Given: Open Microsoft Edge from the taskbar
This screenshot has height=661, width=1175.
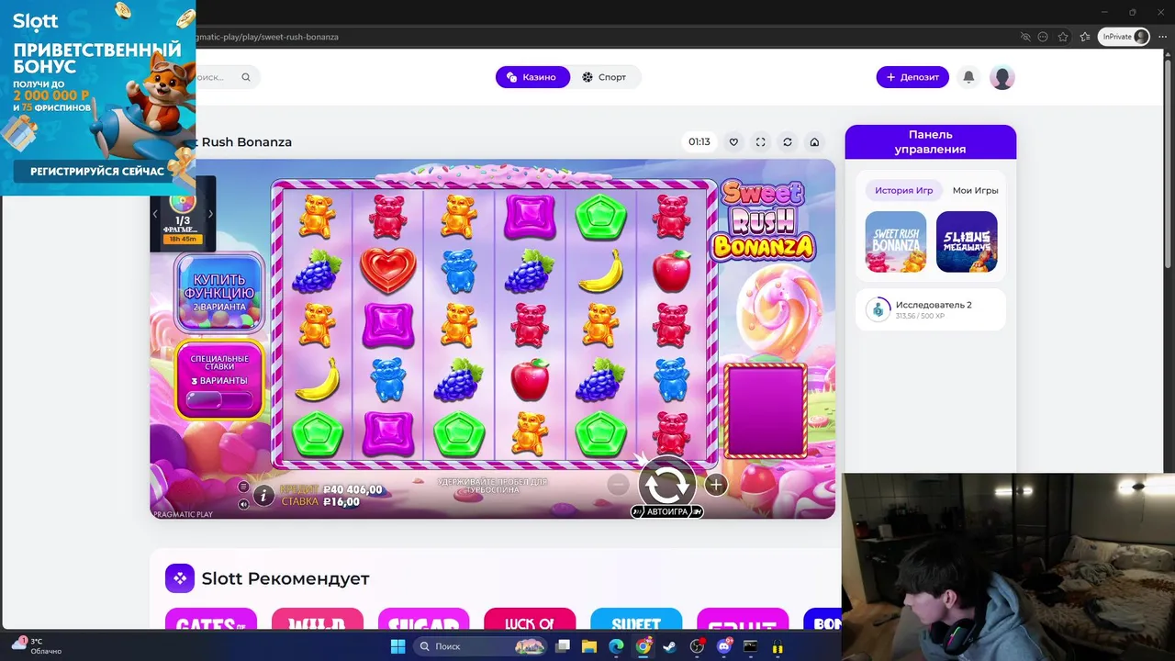Looking at the screenshot, I should click(616, 646).
